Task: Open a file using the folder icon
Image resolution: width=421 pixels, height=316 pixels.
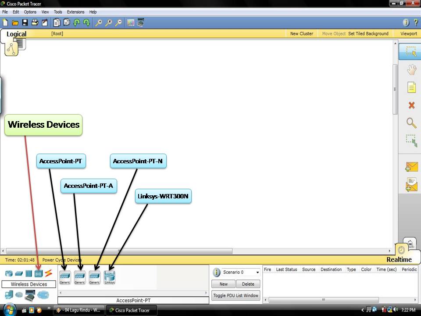Action: click(x=15, y=23)
